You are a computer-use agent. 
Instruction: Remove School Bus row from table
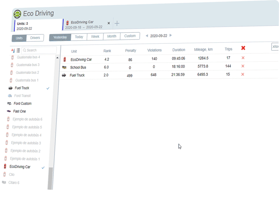click(243, 66)
